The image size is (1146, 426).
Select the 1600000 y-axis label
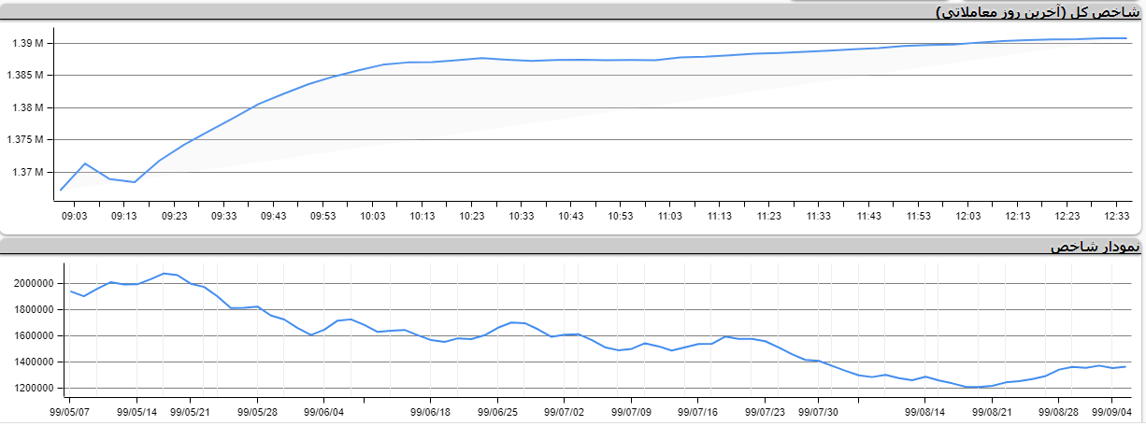(34, 336)
